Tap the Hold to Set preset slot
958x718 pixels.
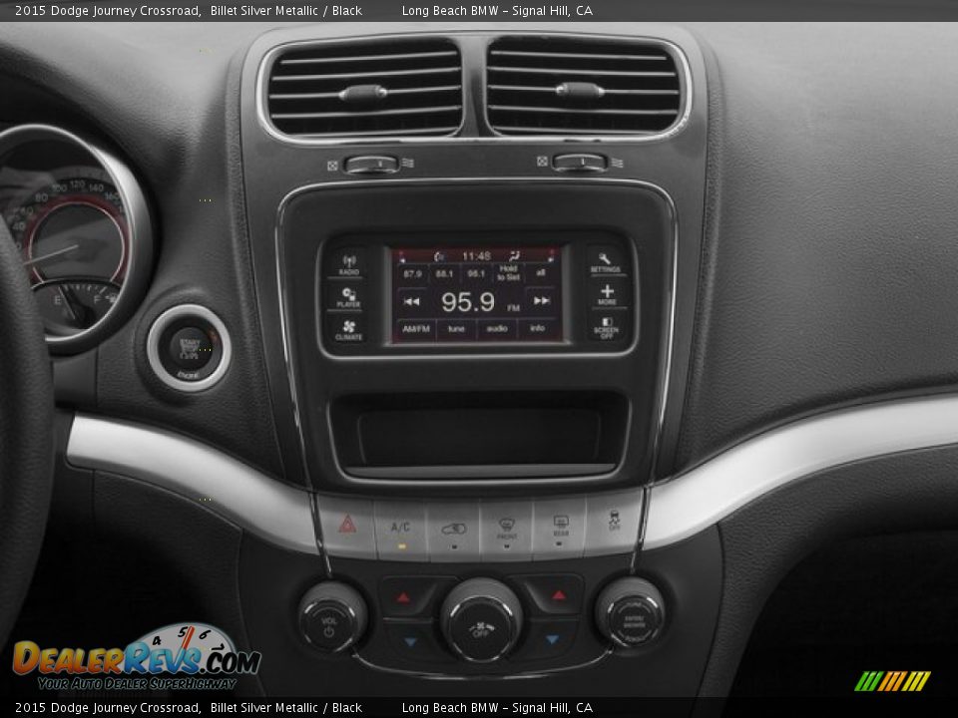[x=508, y=273]
